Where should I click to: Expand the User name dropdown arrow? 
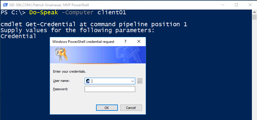(133, 81)
